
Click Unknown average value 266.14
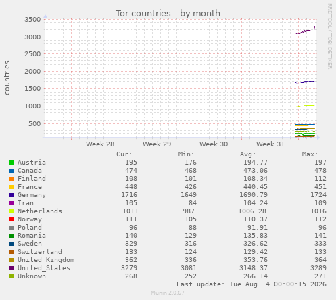click(x=256, y=276)
